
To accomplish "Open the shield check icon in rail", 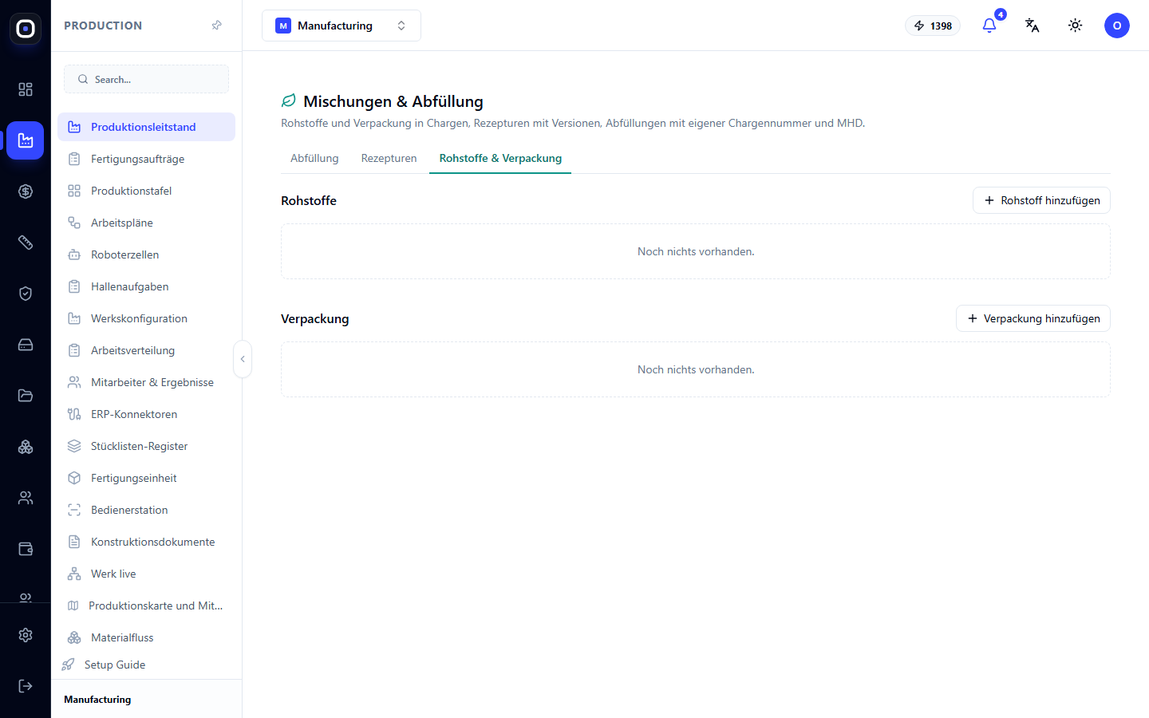I will point(26,294).
